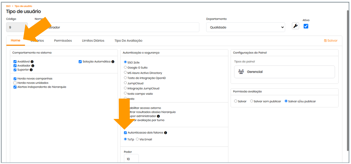Screen dimensions: 351x164
Task: Click info icon next to Autenticacao dois fatores
Action: pos(166,133)
